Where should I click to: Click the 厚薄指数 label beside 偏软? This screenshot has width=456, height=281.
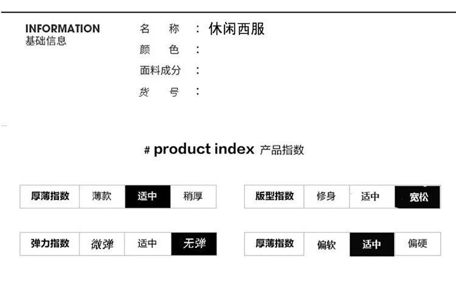pyautogui.click(x=274, y=244)
